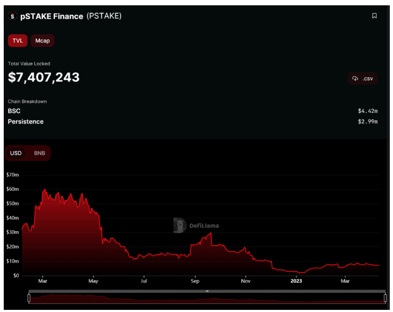Toggle chart denomination to USD

tap(16, 153)
